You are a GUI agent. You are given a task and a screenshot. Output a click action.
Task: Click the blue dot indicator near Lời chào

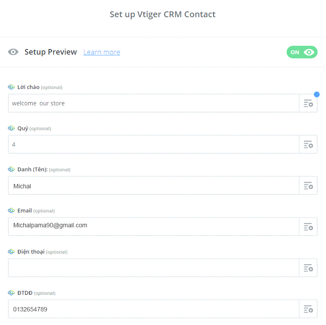317,94
